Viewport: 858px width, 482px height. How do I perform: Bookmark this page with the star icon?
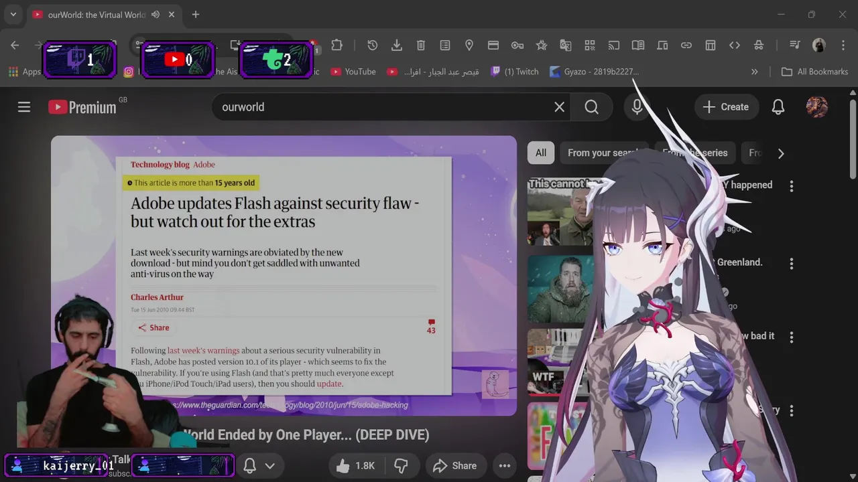542,45
